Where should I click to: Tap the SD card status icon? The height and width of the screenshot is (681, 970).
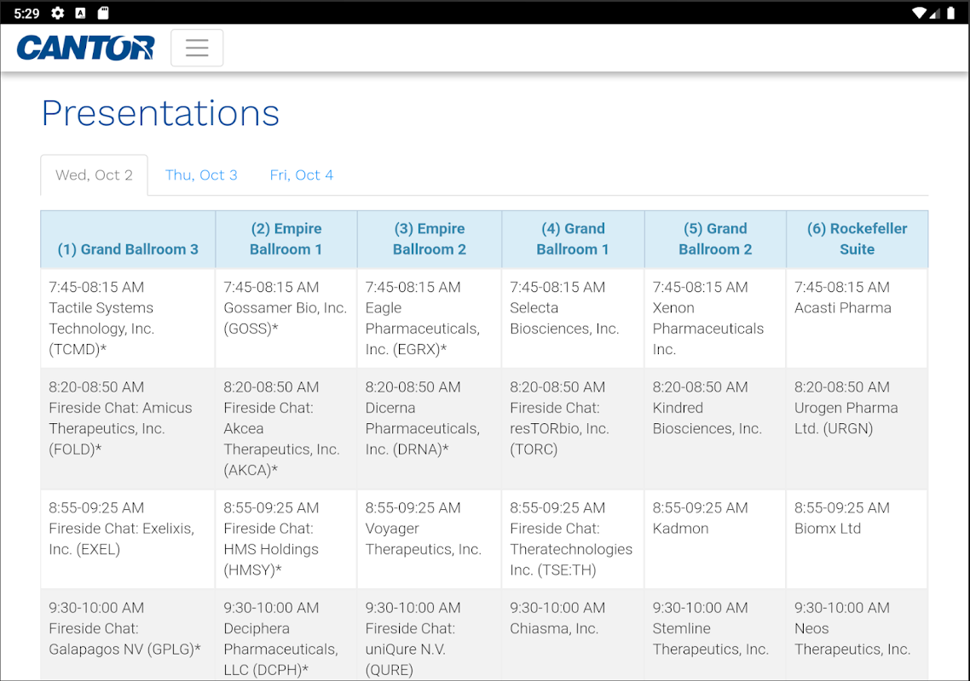tap(103, 13)
